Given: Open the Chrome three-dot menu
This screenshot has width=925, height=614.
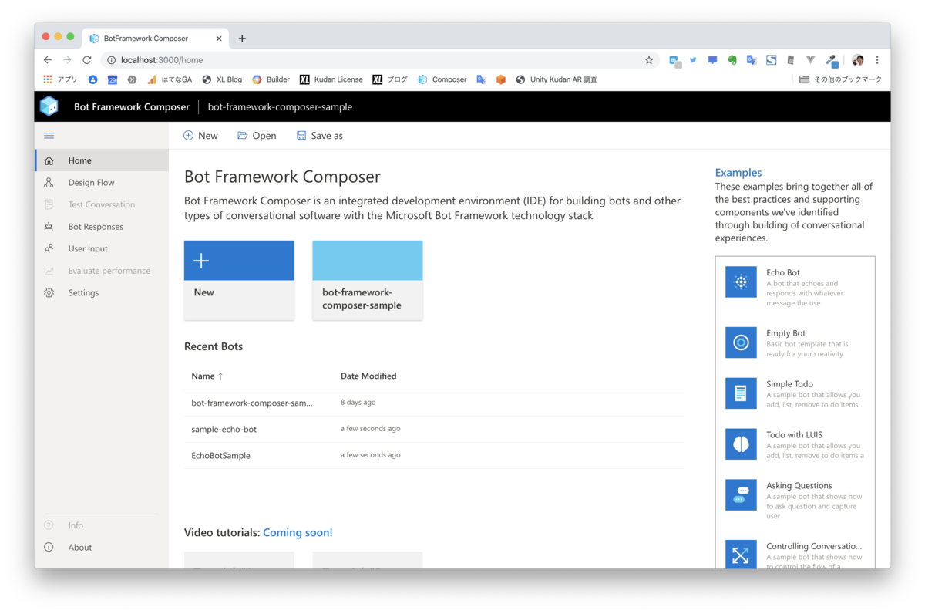Looking at the screenshot, I should 877,60.
